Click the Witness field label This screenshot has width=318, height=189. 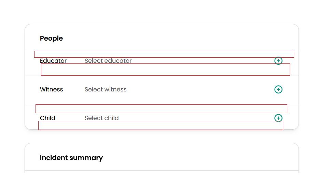click(52, 89)
